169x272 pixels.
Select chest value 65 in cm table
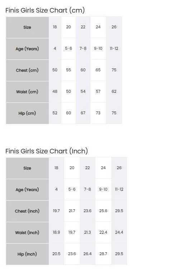click(98, 70)
